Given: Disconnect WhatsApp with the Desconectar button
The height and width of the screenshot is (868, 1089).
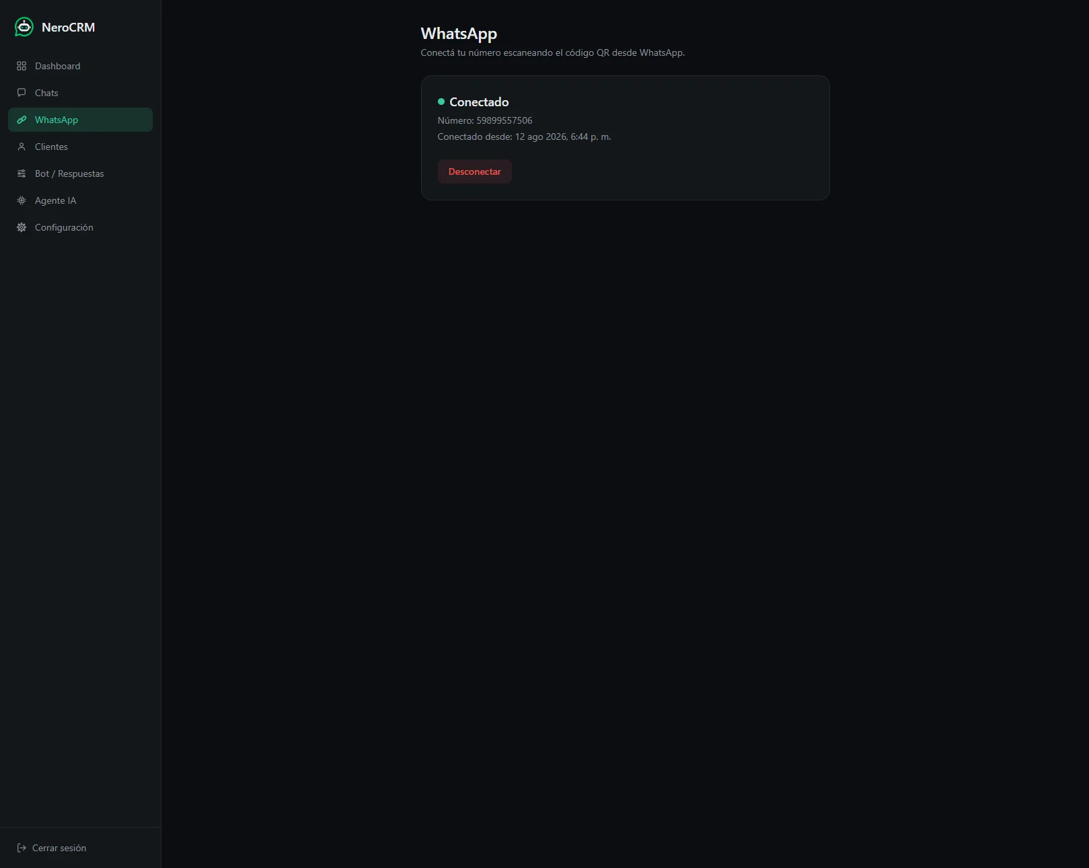Looking at the screenshot, I should pyautogui.click(x=475, y=171).
